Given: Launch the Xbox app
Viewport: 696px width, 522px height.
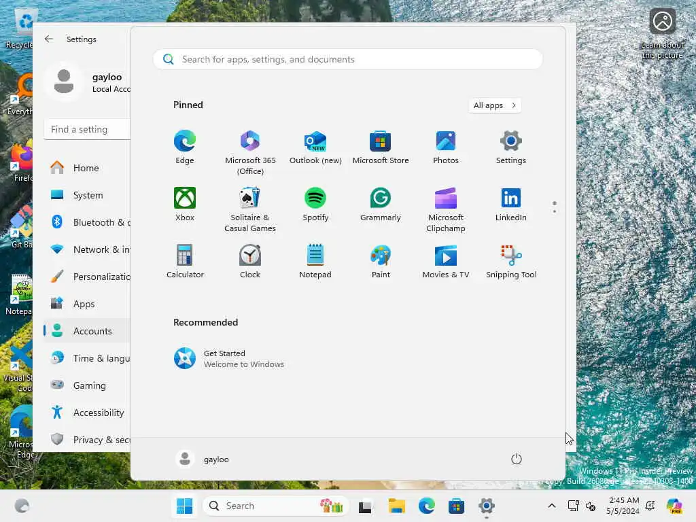Looking at the screenshot, I should point(185,205).
